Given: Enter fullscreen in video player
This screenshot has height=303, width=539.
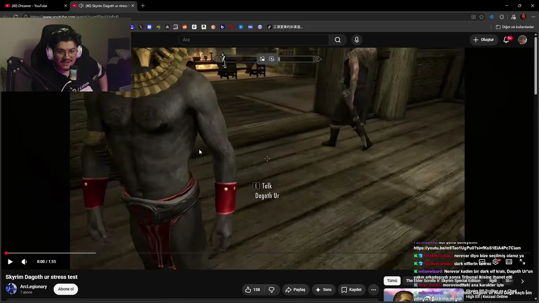Looking at the screenshot, I should [x=522, y=262].
